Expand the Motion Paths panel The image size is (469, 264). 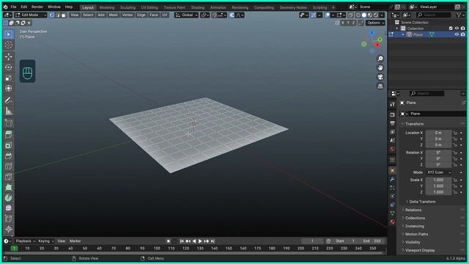[x=416, y=234]
